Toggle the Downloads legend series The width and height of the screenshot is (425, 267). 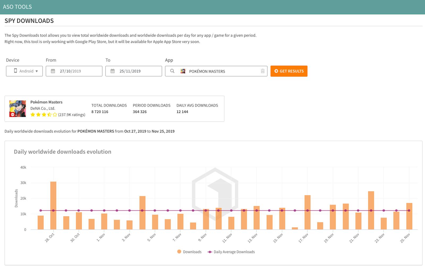[x=189, y=252]
